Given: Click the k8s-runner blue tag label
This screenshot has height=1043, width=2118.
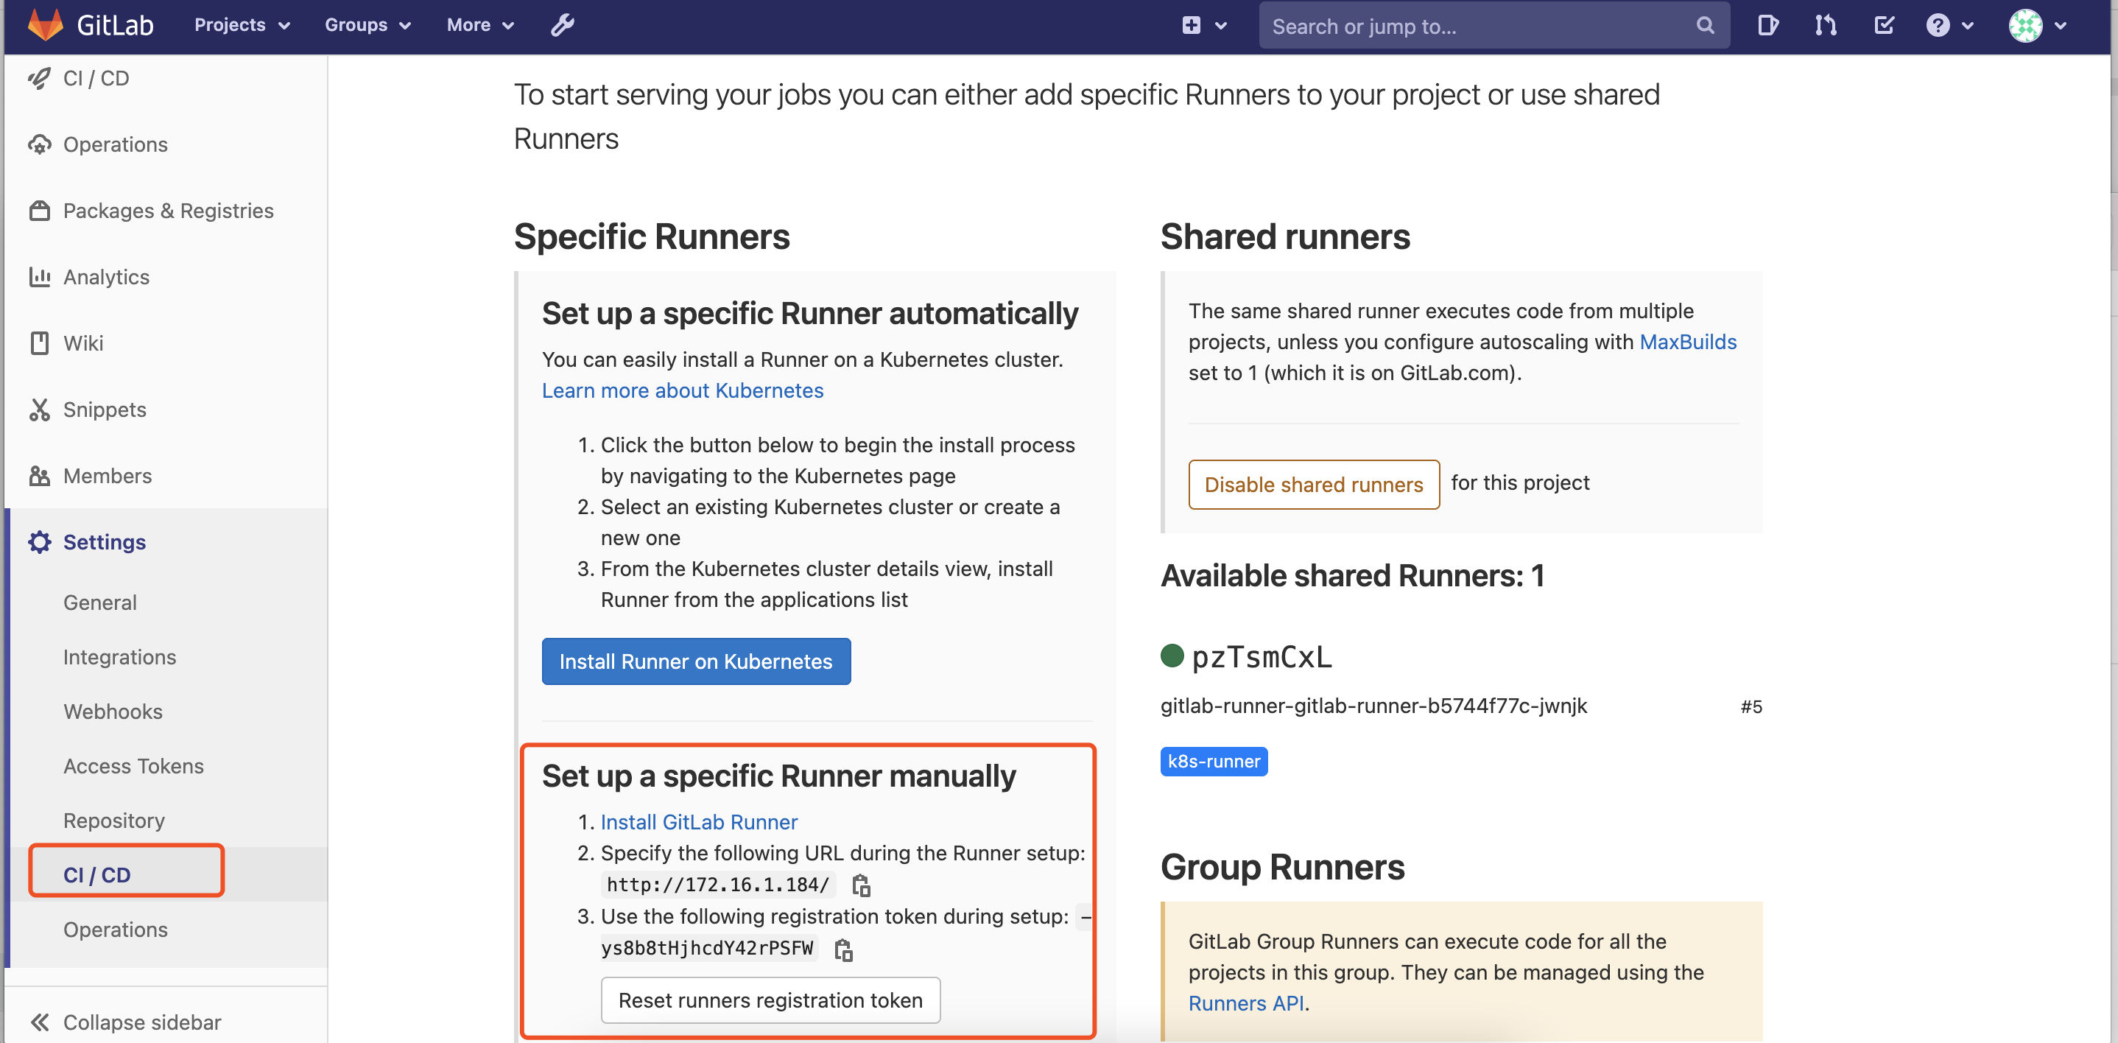Looking at the screenshot, I should (x=1214, y=762).
